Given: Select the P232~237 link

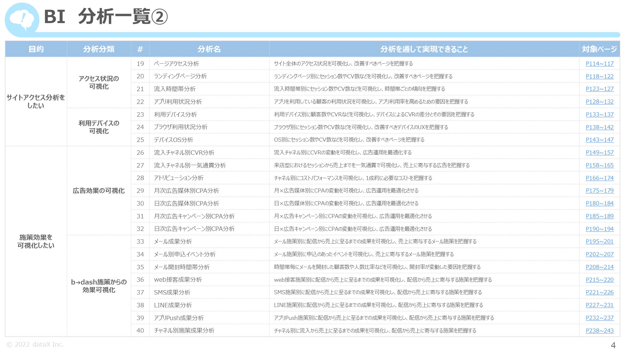Looking at the screenshot, I should tap(599, 318).
